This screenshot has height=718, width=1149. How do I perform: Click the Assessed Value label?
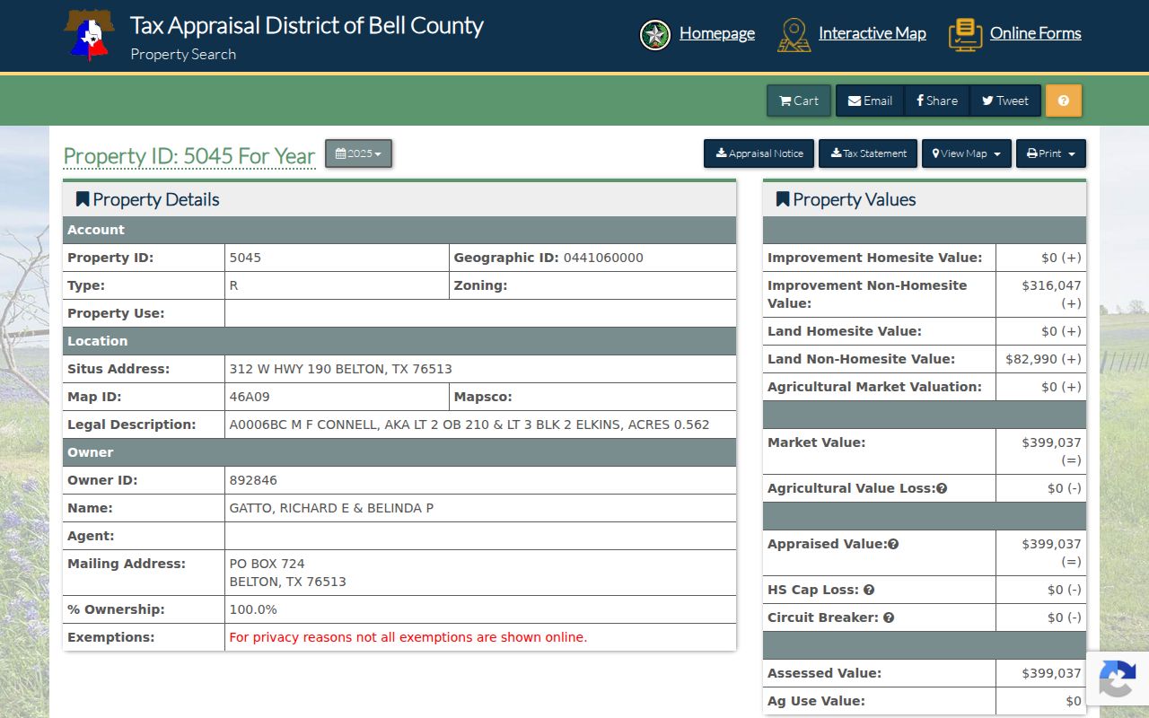(824, 673)
